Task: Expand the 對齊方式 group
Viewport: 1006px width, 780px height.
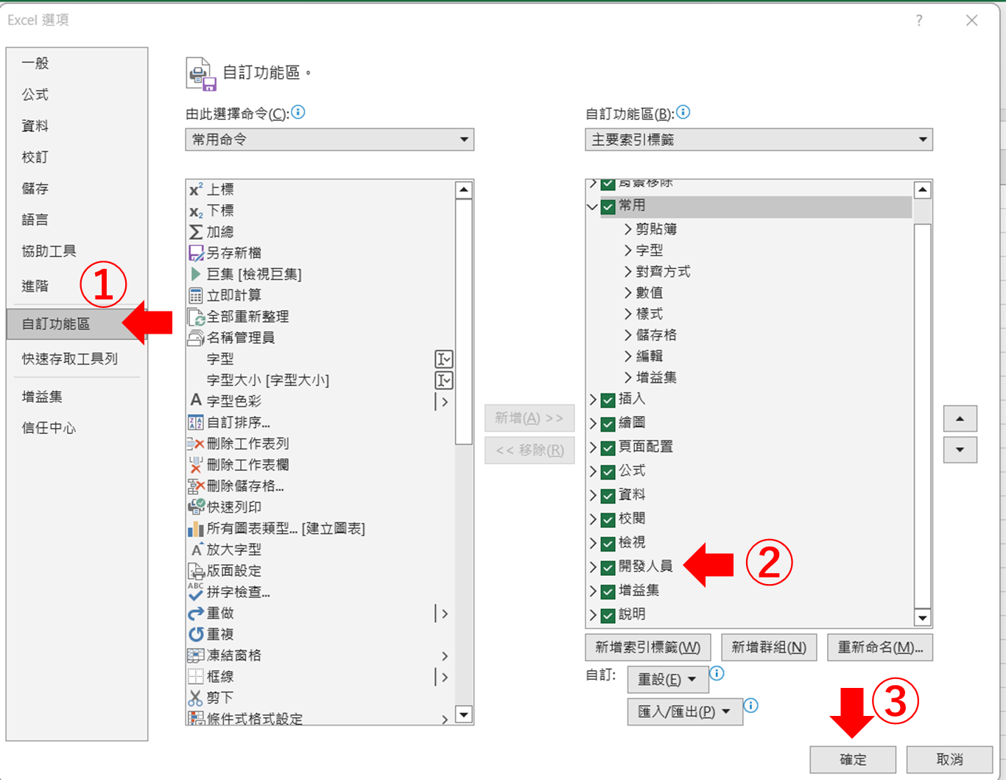Action: tap(627, 272)
